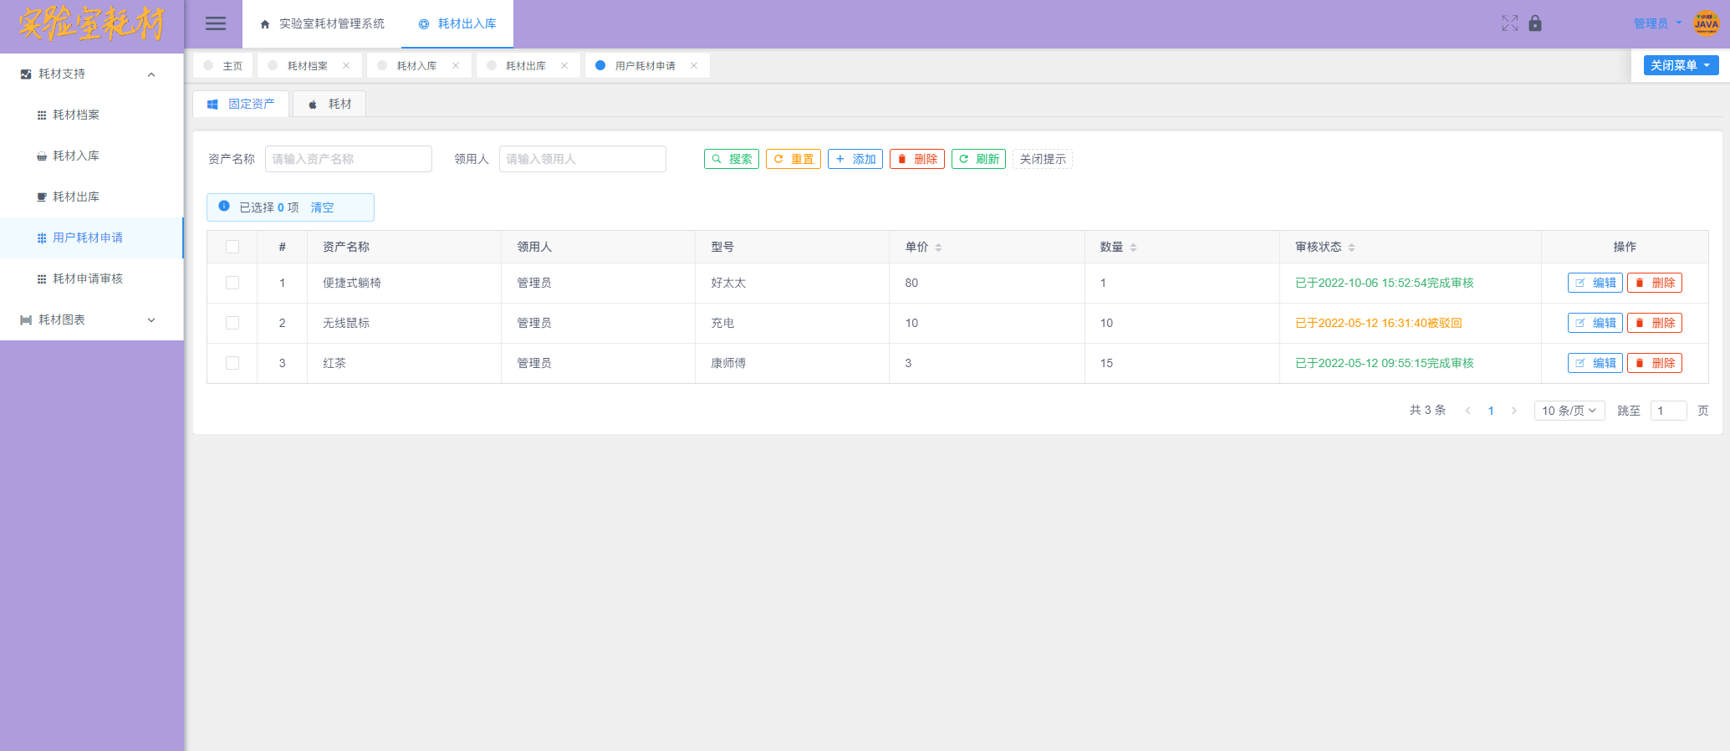Click page number 1 in pagination
Screen dimensions: 1730x751
tap(1491, 411)
